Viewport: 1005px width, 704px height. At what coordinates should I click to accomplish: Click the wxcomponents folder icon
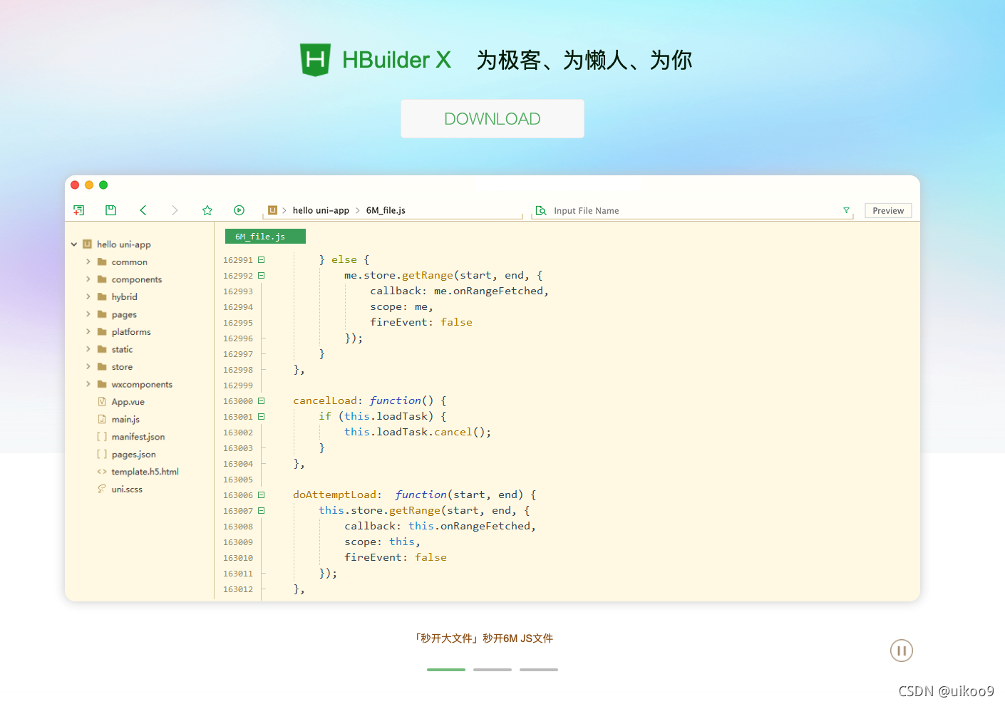[102, 384]
